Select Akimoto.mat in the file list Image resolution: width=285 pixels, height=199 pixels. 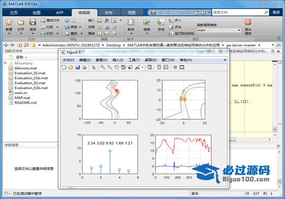click(x=26, y=68)
